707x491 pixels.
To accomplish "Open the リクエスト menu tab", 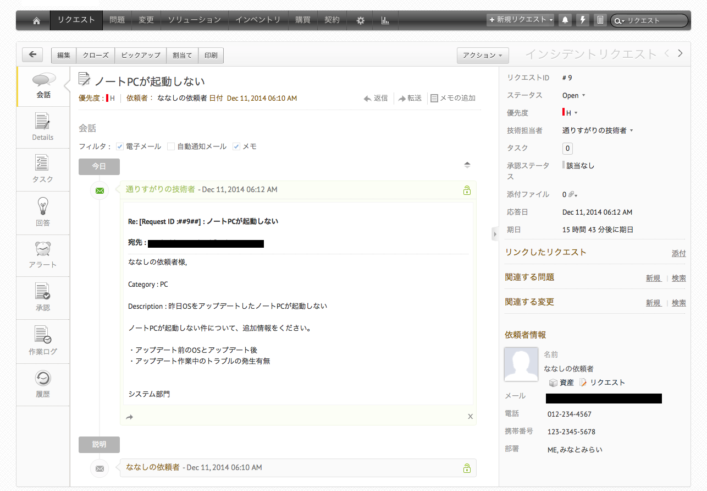I will (76, 20).
